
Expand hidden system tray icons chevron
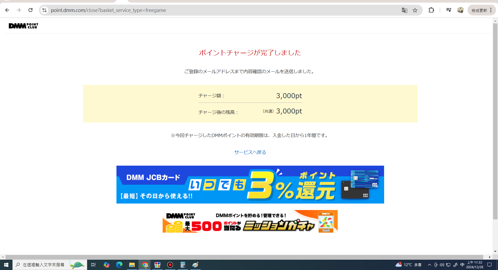[x=429, y=265]
